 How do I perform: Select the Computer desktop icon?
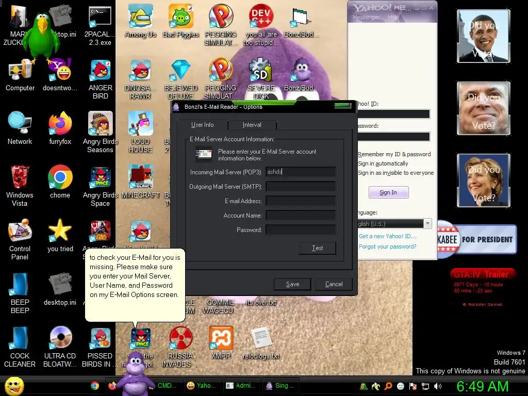20,75
